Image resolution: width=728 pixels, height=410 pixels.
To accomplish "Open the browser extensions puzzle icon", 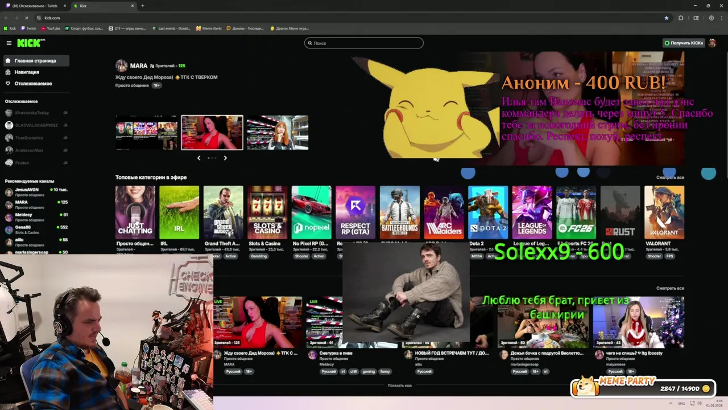I will [681, 18].
